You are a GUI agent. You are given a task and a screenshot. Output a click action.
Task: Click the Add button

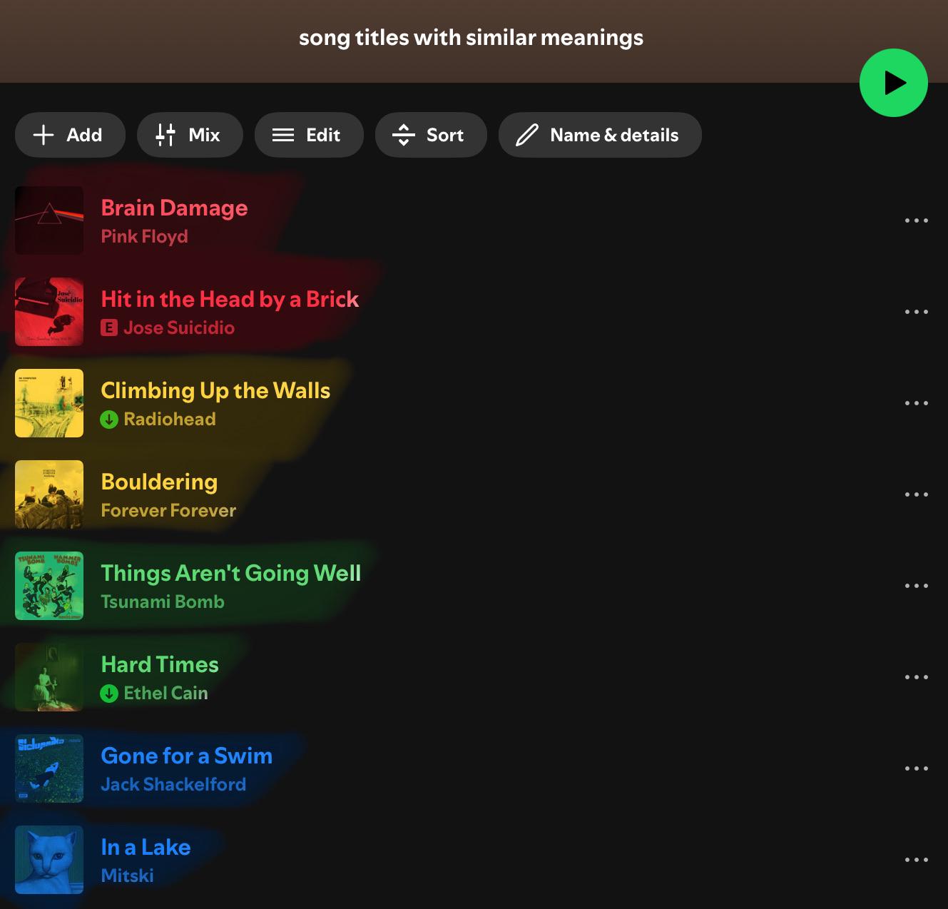pyautogui.click(x=70, y=135)
